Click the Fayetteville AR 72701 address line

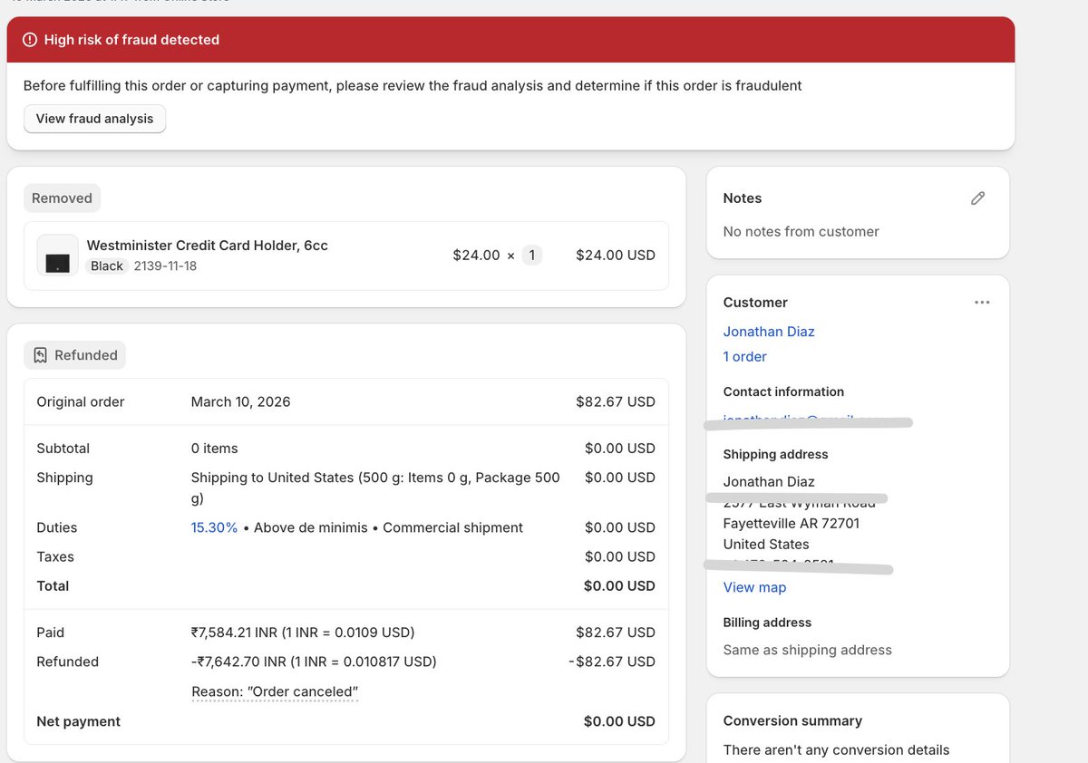tap(792, 524)
